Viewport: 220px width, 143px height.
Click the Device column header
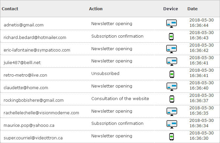(171, 9)
